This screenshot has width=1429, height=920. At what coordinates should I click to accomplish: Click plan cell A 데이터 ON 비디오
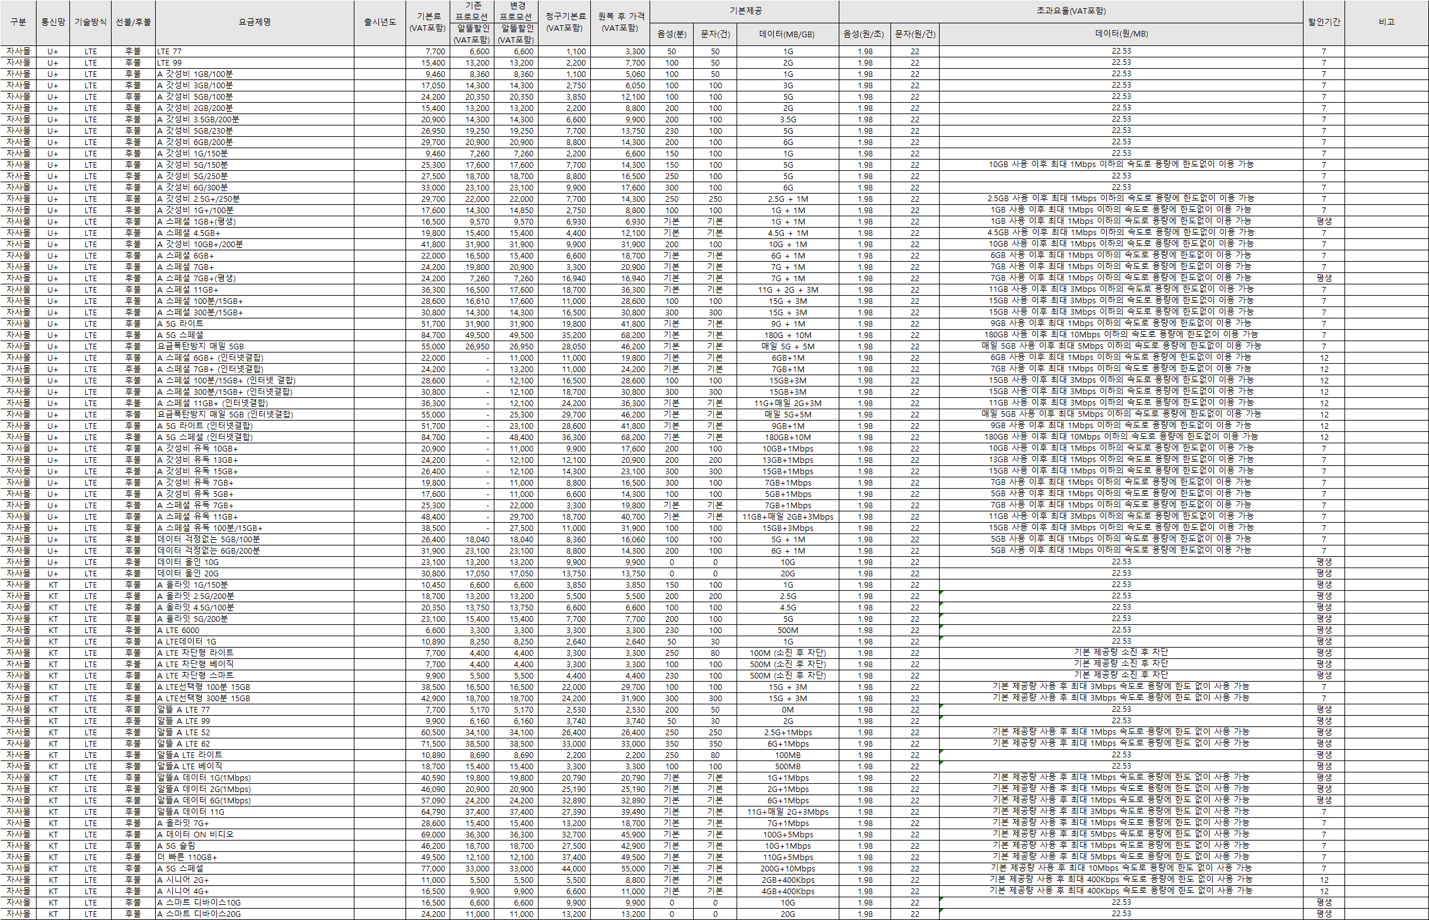pyautogui.click(x=255, y=835)
